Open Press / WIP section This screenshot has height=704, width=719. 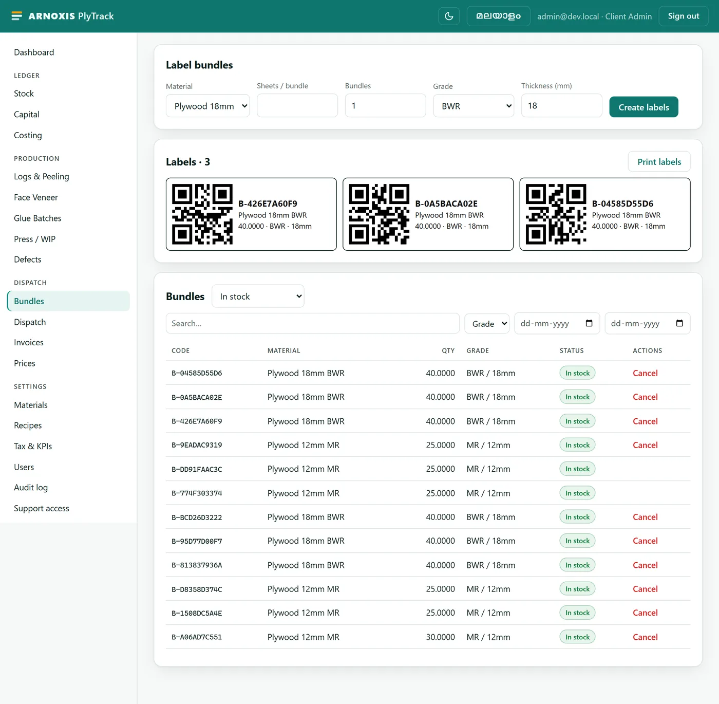(x=34, y=239)
